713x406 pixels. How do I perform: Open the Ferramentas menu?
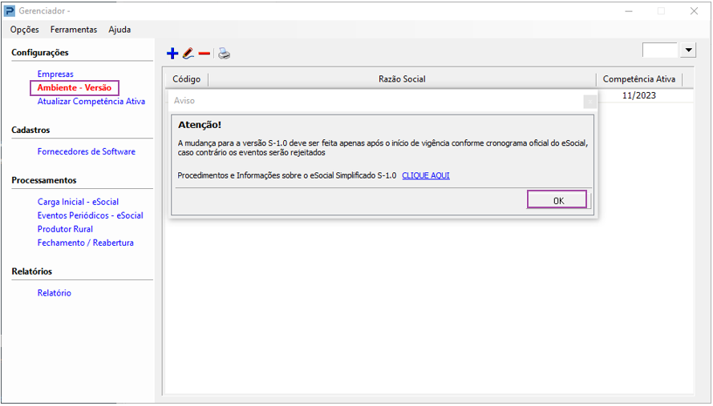pyautogui.click(x=74, y=30)
